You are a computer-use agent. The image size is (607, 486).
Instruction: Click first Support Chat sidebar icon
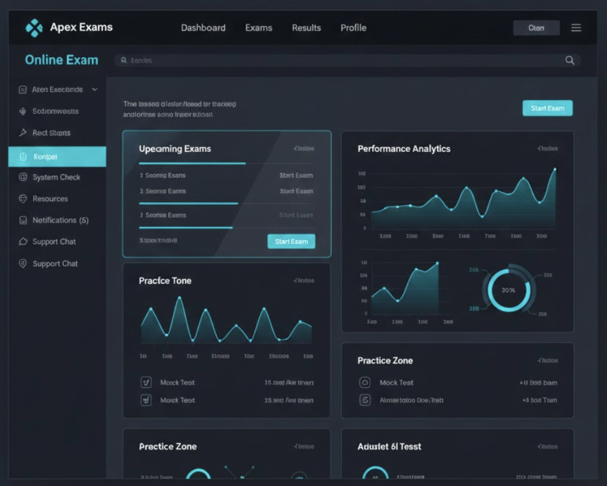point(23,242)
